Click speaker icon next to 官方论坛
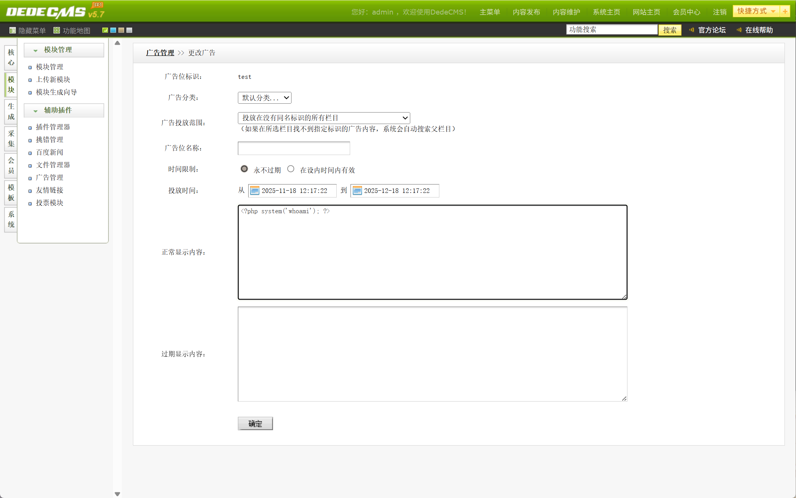Screen dimensions: 796x498 (692, 30)
